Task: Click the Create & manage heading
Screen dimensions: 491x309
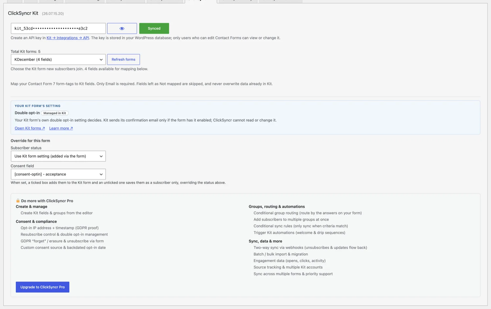Action: click(31, 206)
